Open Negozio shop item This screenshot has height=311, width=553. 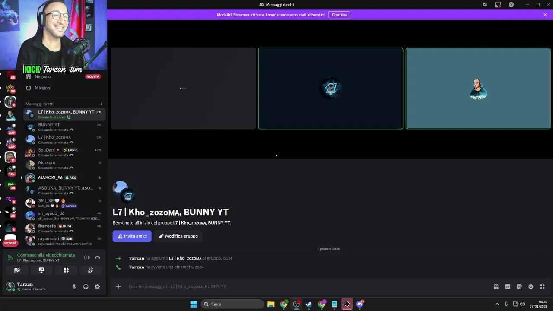tap(64, 76)
